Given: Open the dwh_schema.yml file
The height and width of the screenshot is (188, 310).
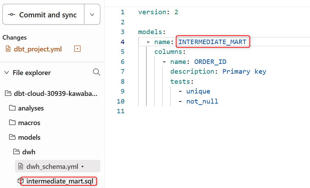Looking at the screenshot, I should click(58, 166).
